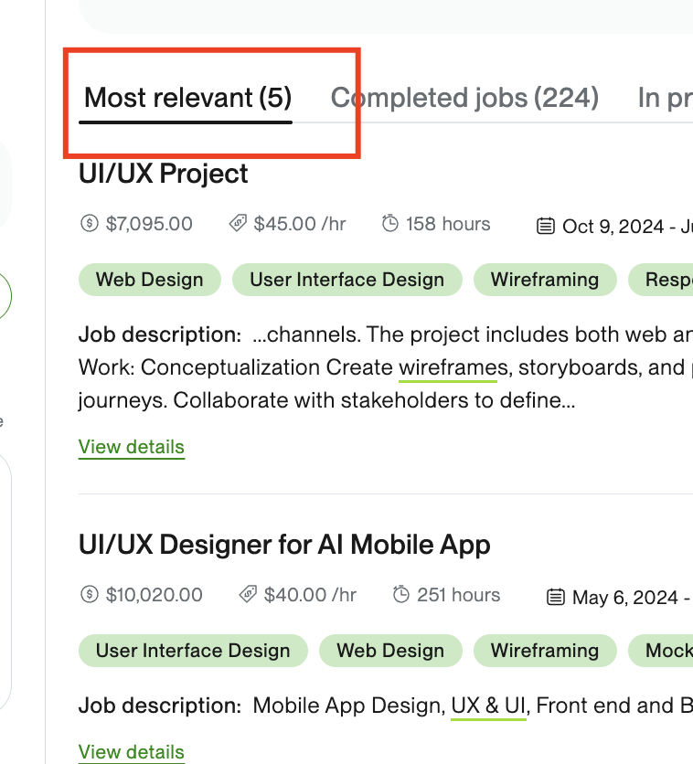This screenshot has height=764, width=693.
Task: Click price tag icon beside $45.00 /hr
Action: 238,224
